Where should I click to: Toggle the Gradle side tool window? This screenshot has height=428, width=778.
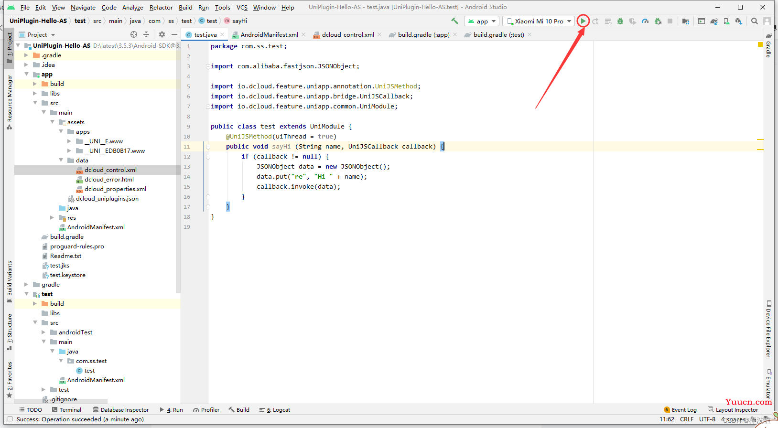tap(768, 45)
